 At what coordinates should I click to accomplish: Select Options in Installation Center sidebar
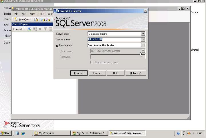coord(7,43)
